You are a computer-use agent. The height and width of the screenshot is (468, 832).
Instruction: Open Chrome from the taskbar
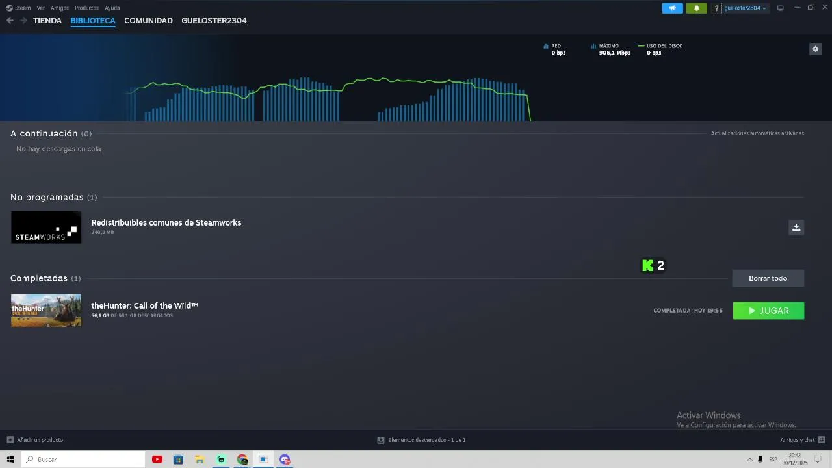[242, 460]
